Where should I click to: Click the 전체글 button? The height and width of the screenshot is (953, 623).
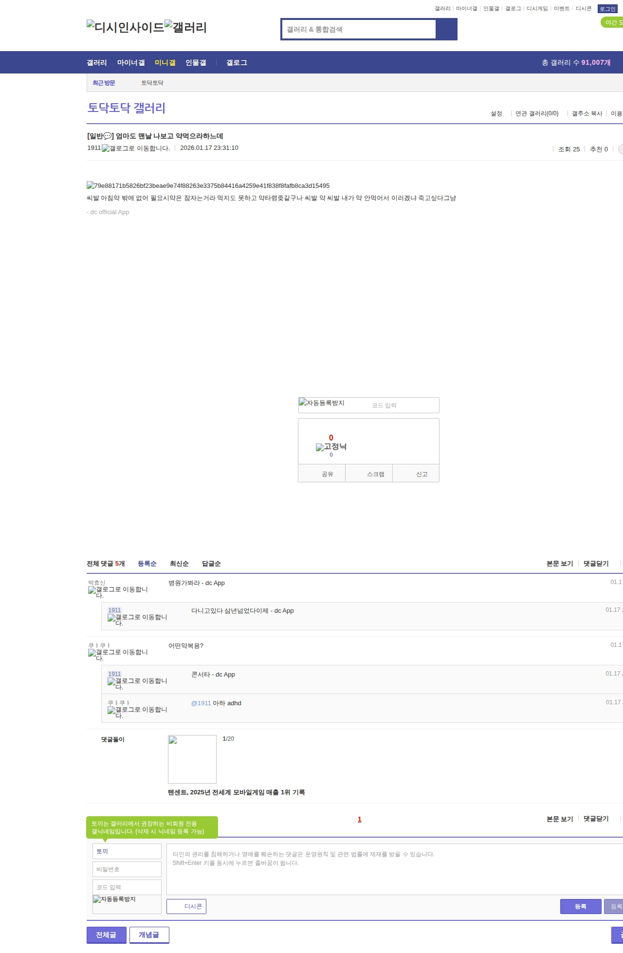click(x=106, y=935)
